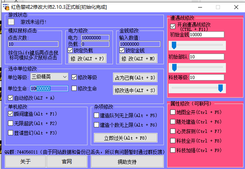Toggle 自动修改 (ALT + A) checkbox

(x=11, y=98)
